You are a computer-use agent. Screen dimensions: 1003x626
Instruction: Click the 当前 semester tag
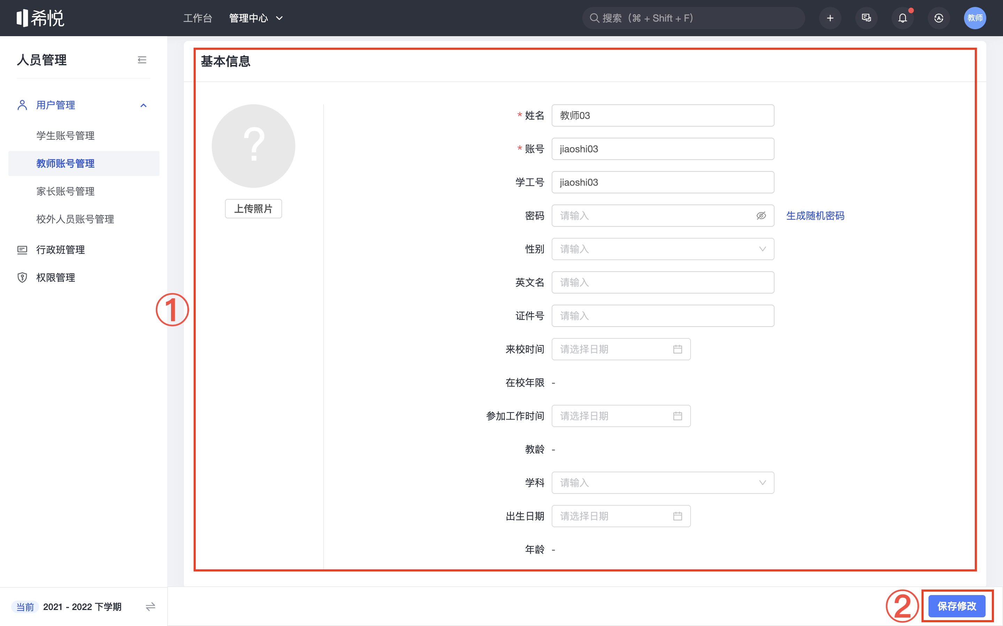click(25, 607)
